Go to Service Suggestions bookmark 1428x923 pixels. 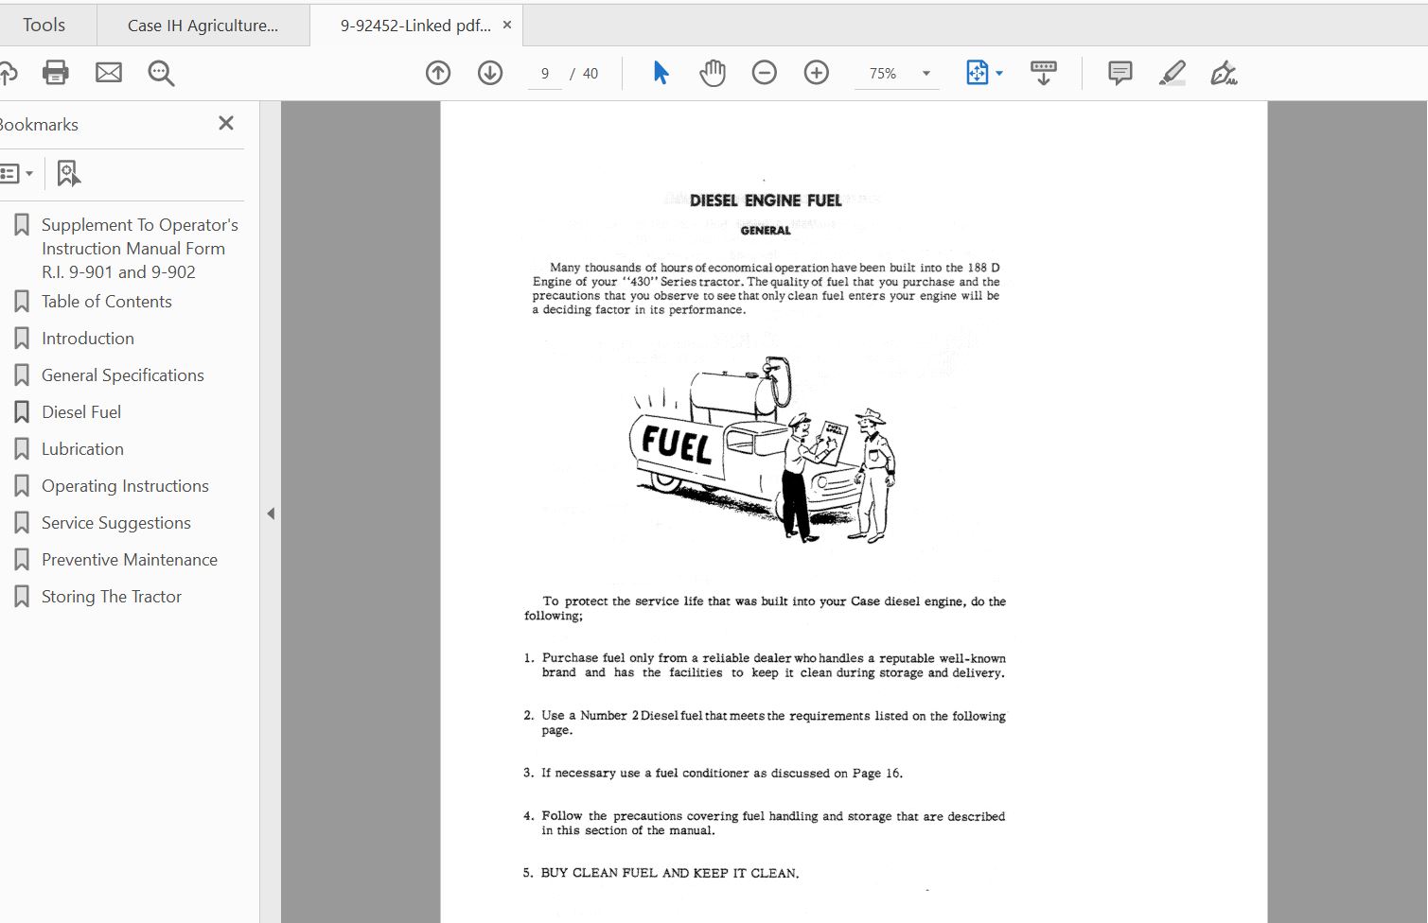[116, 523]
